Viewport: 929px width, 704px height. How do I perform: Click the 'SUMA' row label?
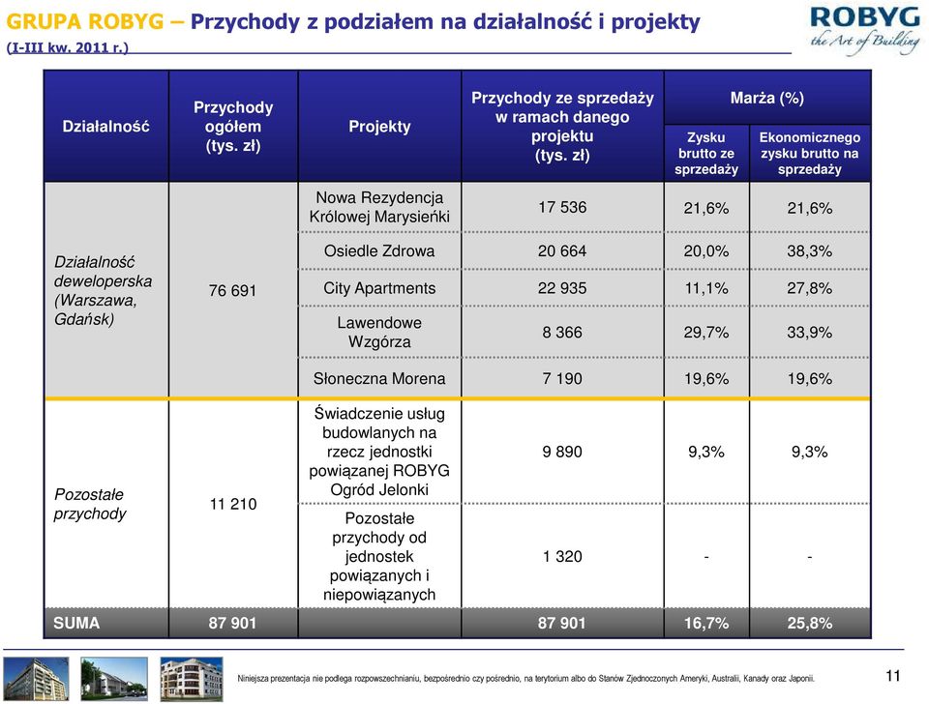point(76,623)
